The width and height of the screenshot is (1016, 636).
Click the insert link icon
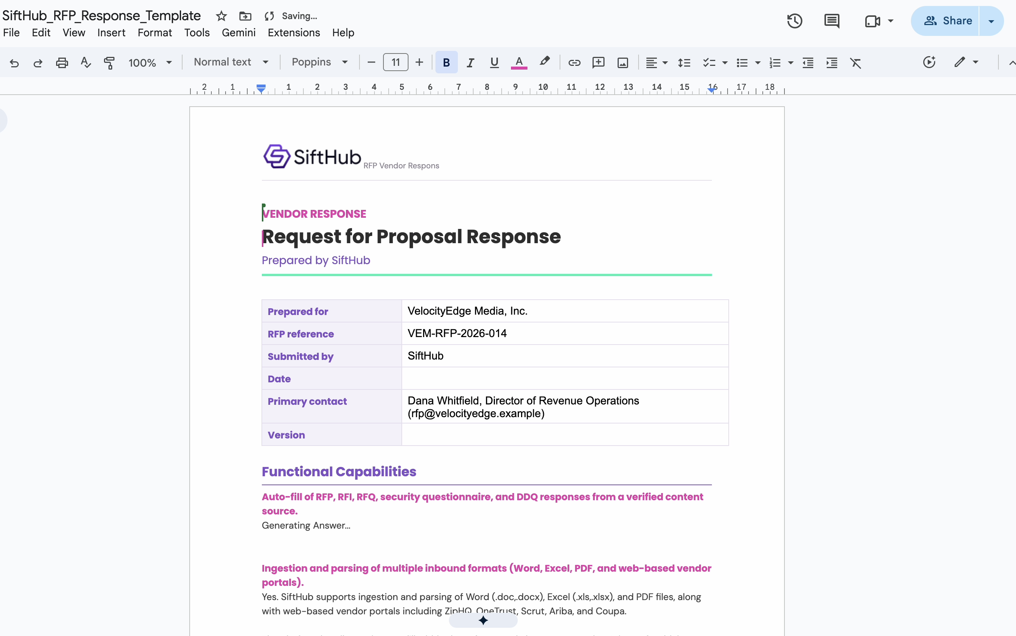tap(574, 63)
